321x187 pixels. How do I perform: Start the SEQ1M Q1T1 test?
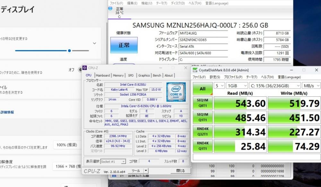pos(203,117)
